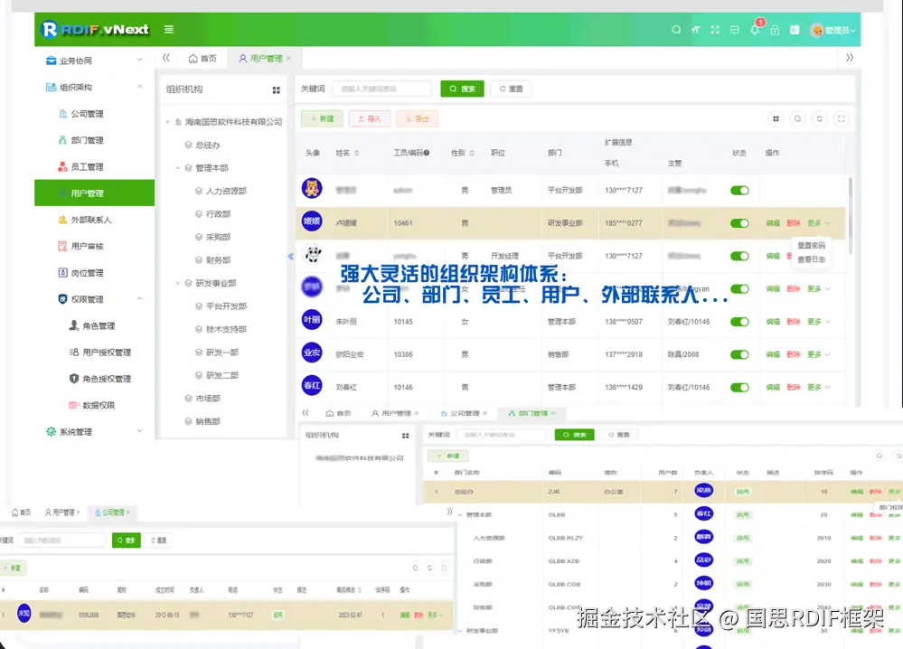The height and width of the screenshot is (649, 903).
Task: Click the 新建 button
Action: point(321,118)
